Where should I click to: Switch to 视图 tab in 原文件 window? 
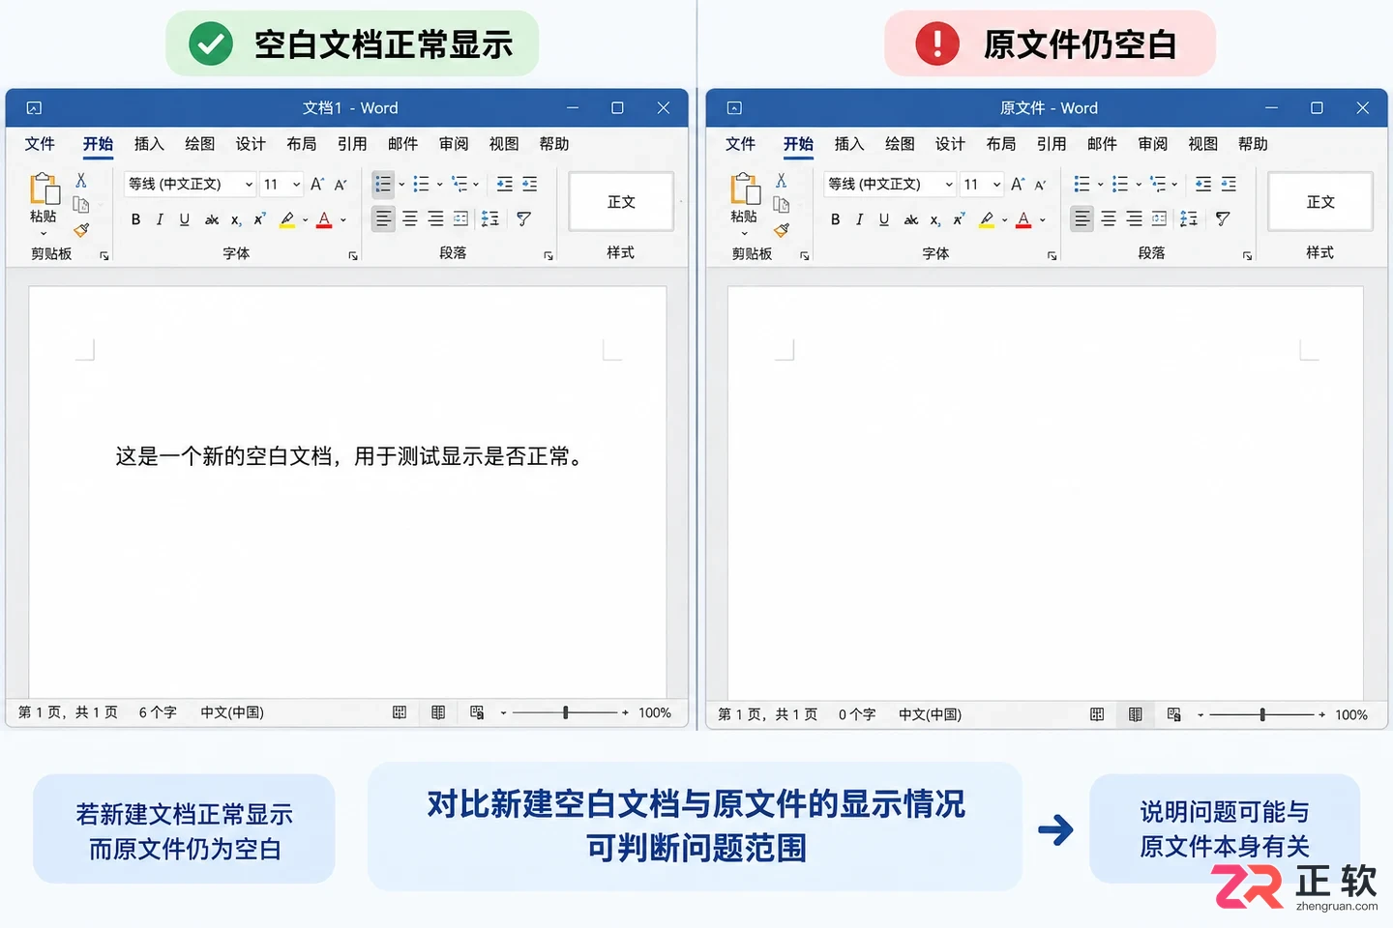point(1202,144)
